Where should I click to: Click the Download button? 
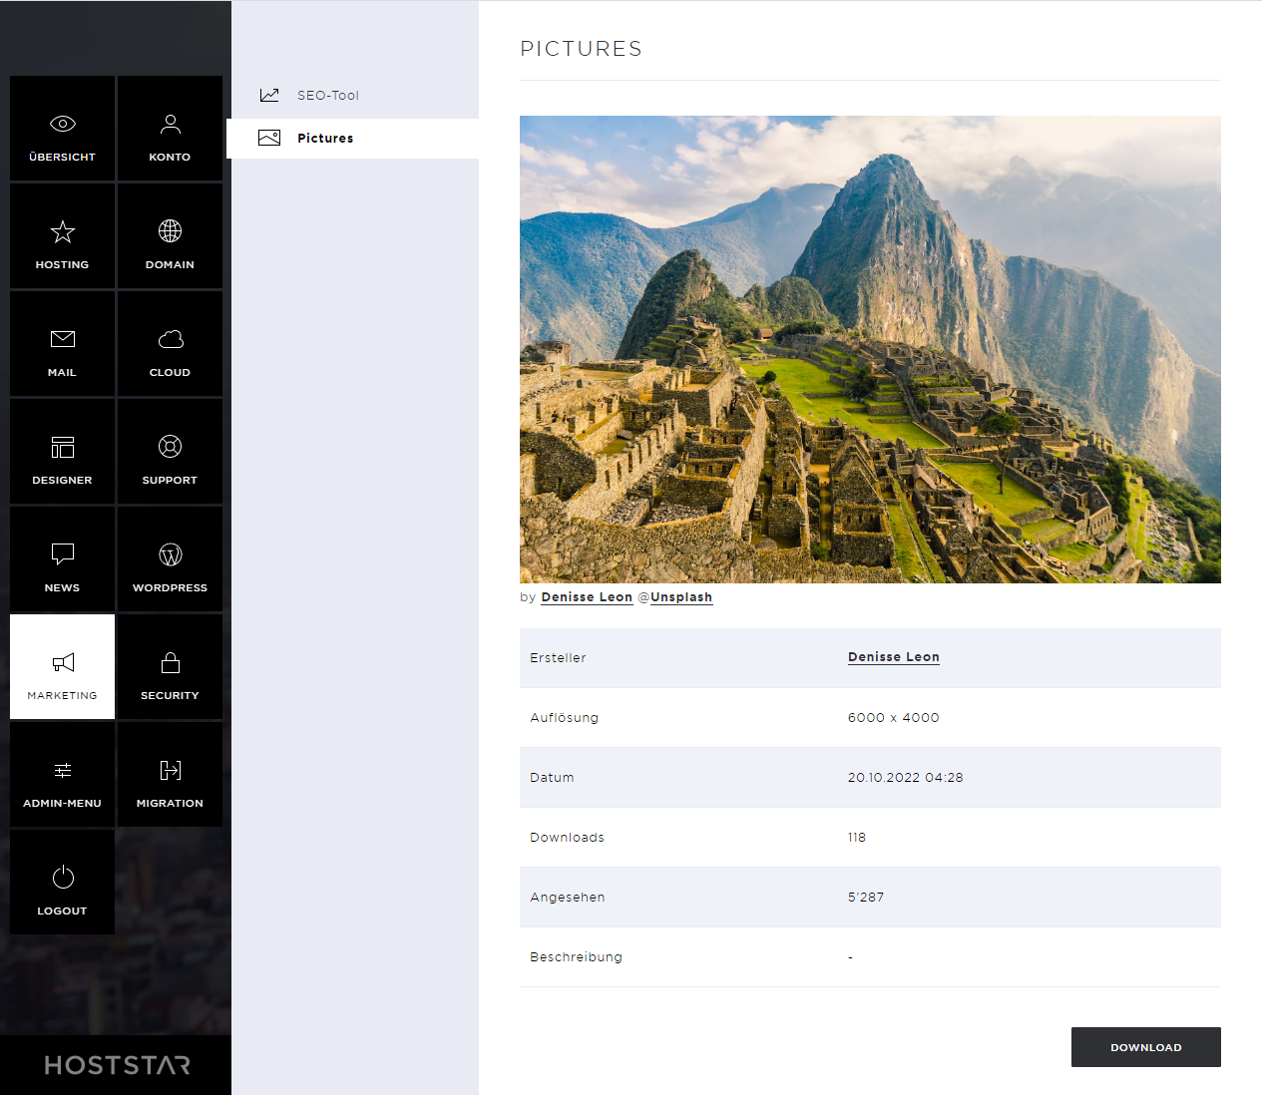[x=1146, y=1047]
